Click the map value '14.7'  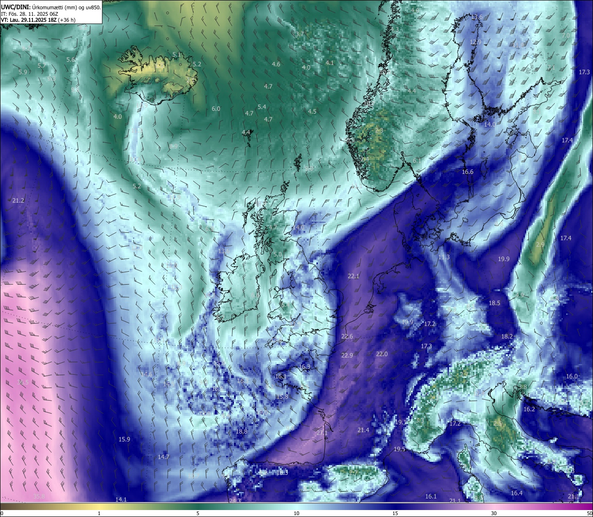pos(164,457)
